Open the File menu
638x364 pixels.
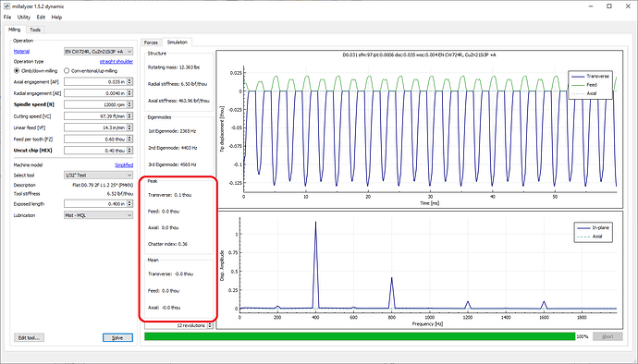(x=7, y=17)
